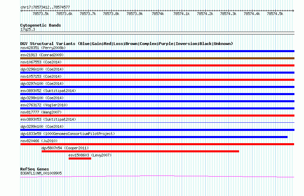Select the thin esv3893053 blue variant line
The image size is (304, 196).
point(157,122)
